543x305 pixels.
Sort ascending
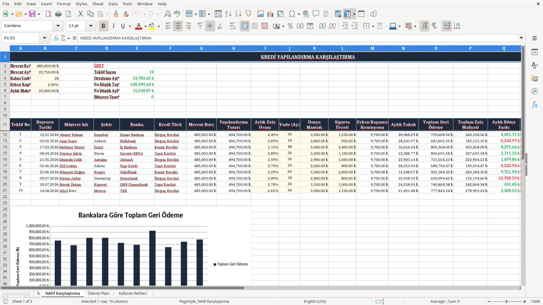coord(228,14)
